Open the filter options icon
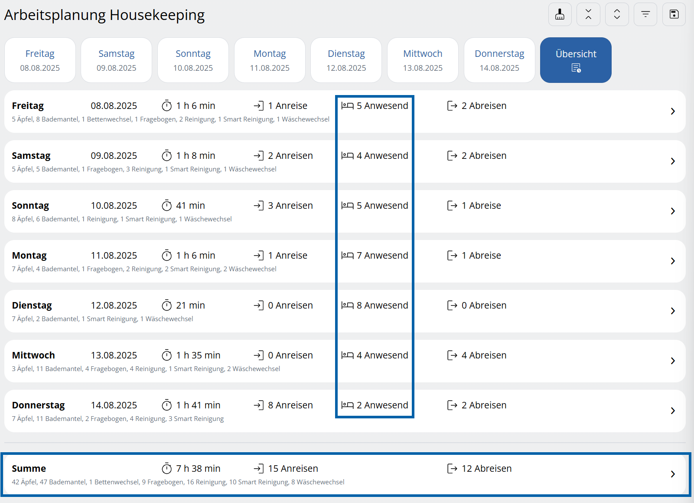This screenshot has height=503, width=694. click(x=645, y=14)
